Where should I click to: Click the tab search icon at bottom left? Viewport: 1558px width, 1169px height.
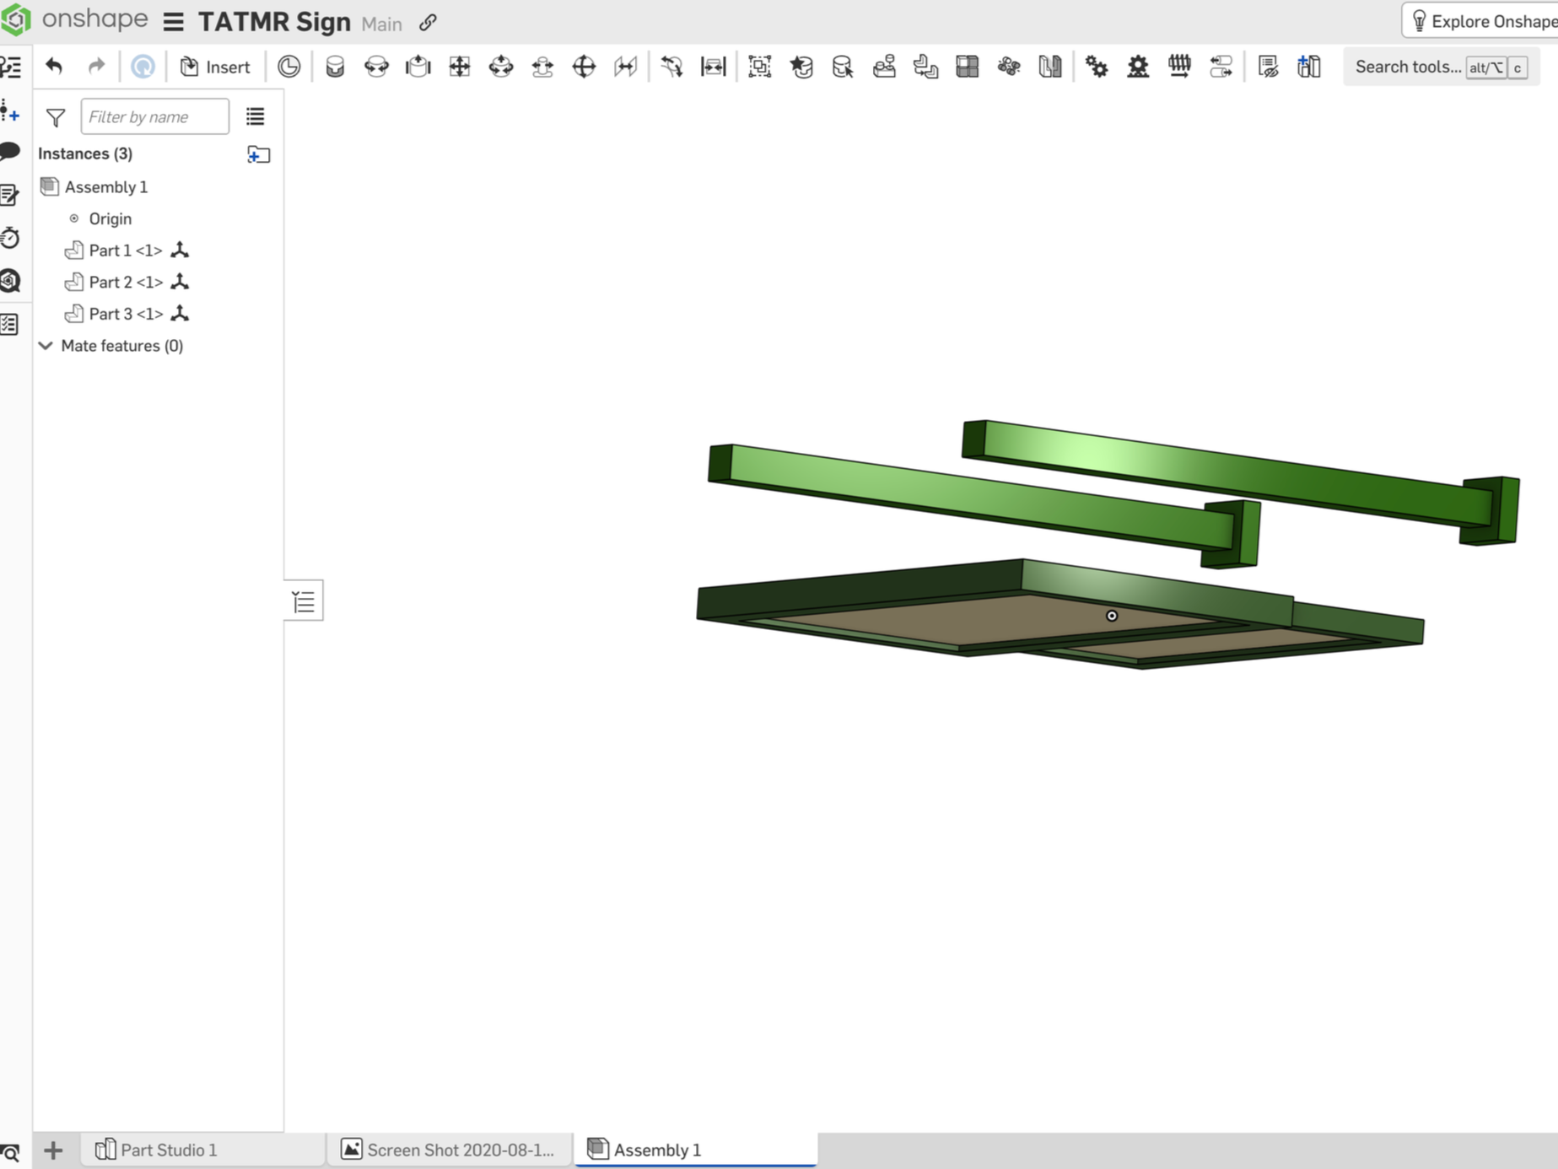(x=11, y=1152)
